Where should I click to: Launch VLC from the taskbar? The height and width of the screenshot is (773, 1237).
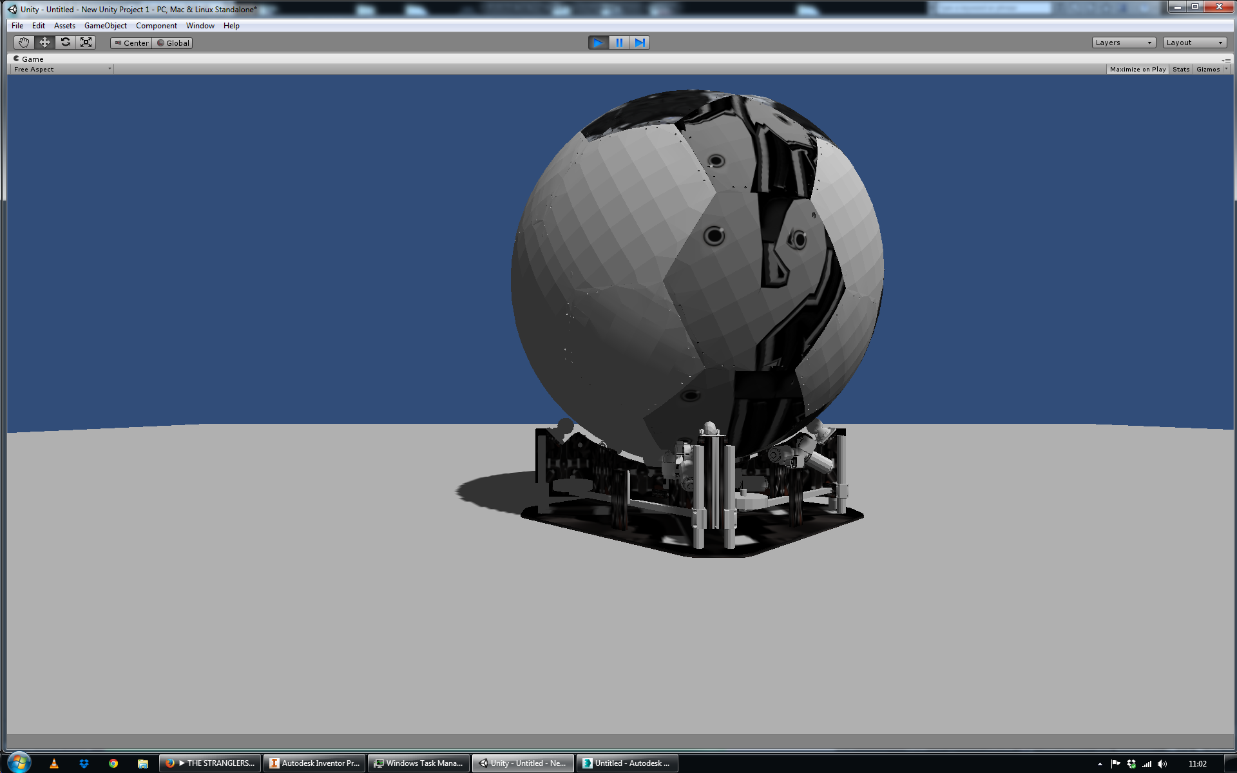[x=54, y=763]
